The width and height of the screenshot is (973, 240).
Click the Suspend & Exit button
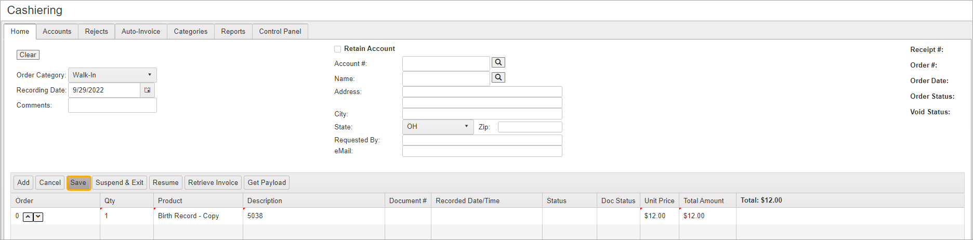[x=120, y=183]
